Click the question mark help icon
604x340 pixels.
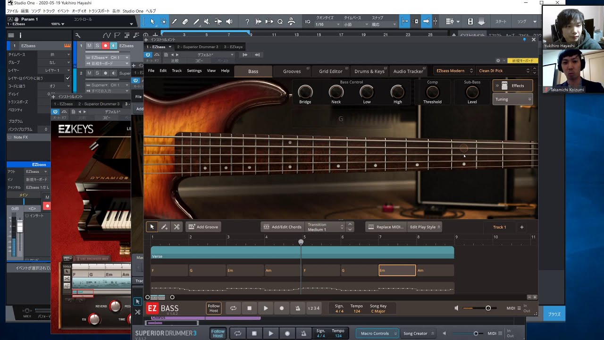coord(247,21)
